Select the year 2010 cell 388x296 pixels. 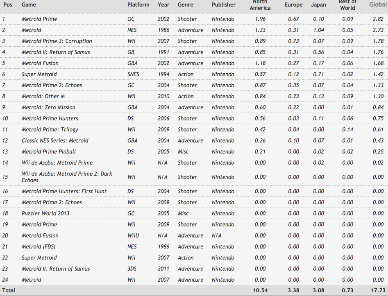(163, 97)
